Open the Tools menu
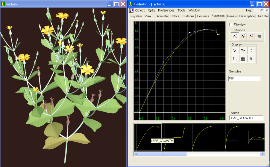 [x=181, y=10]
